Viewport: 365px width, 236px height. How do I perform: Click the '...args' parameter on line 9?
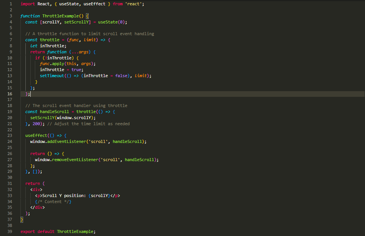[80, 52]
